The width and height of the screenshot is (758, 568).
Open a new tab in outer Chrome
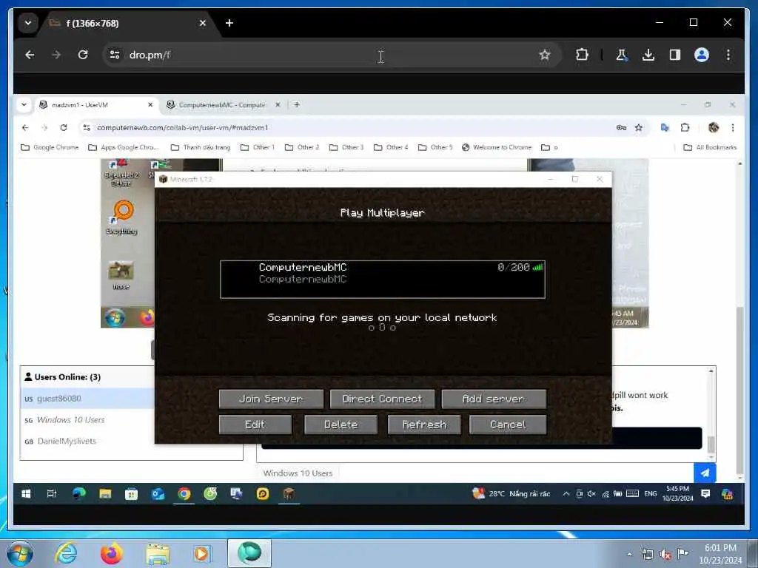click(x=229, y=23)
